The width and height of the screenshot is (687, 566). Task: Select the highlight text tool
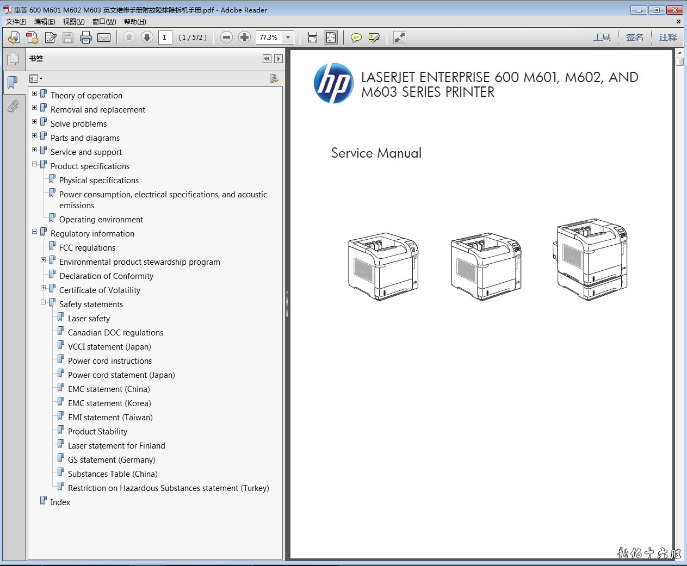click(374, 38)
